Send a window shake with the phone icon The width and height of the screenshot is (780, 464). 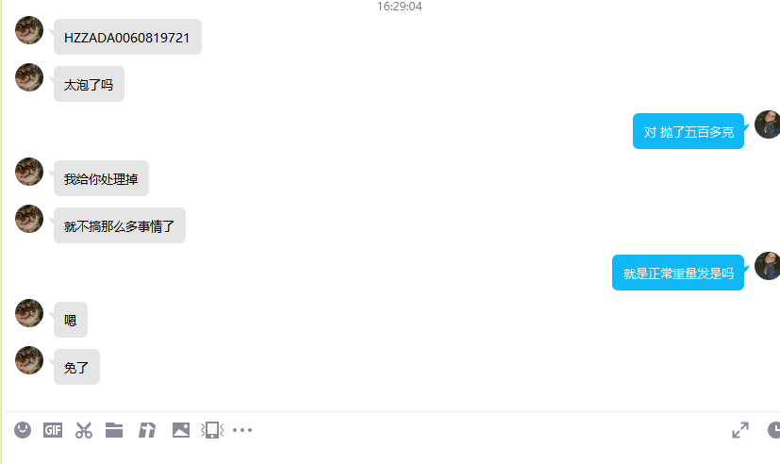(x=212, y=430)
